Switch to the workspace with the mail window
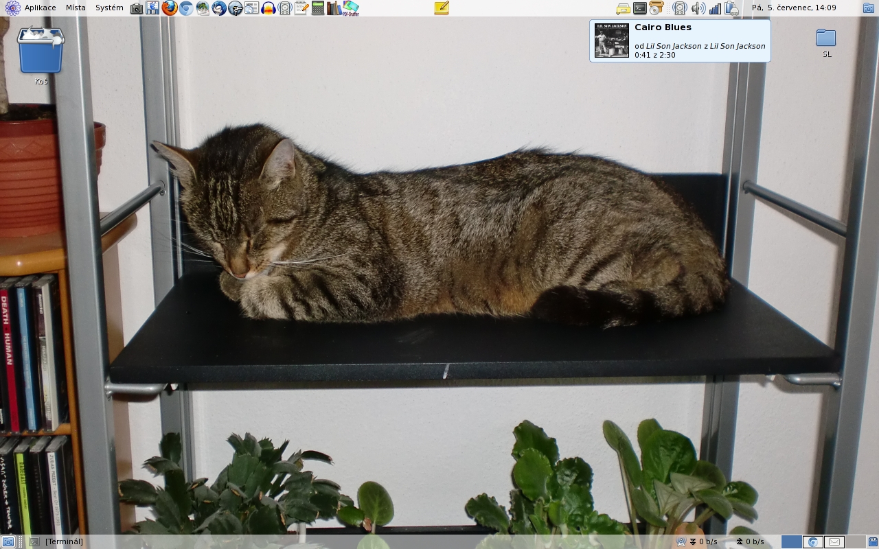 (x=834, y=541)
